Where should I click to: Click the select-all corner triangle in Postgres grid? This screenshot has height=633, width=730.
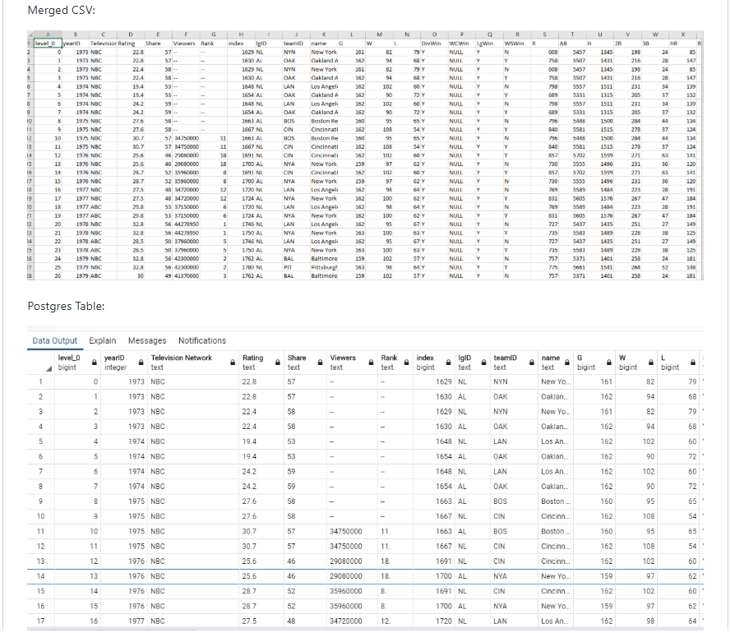49,368
